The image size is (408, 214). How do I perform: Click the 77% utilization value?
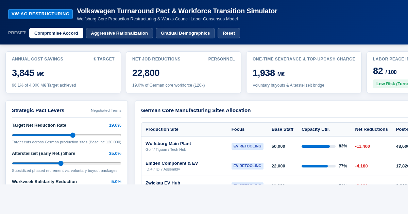point(343,166)
